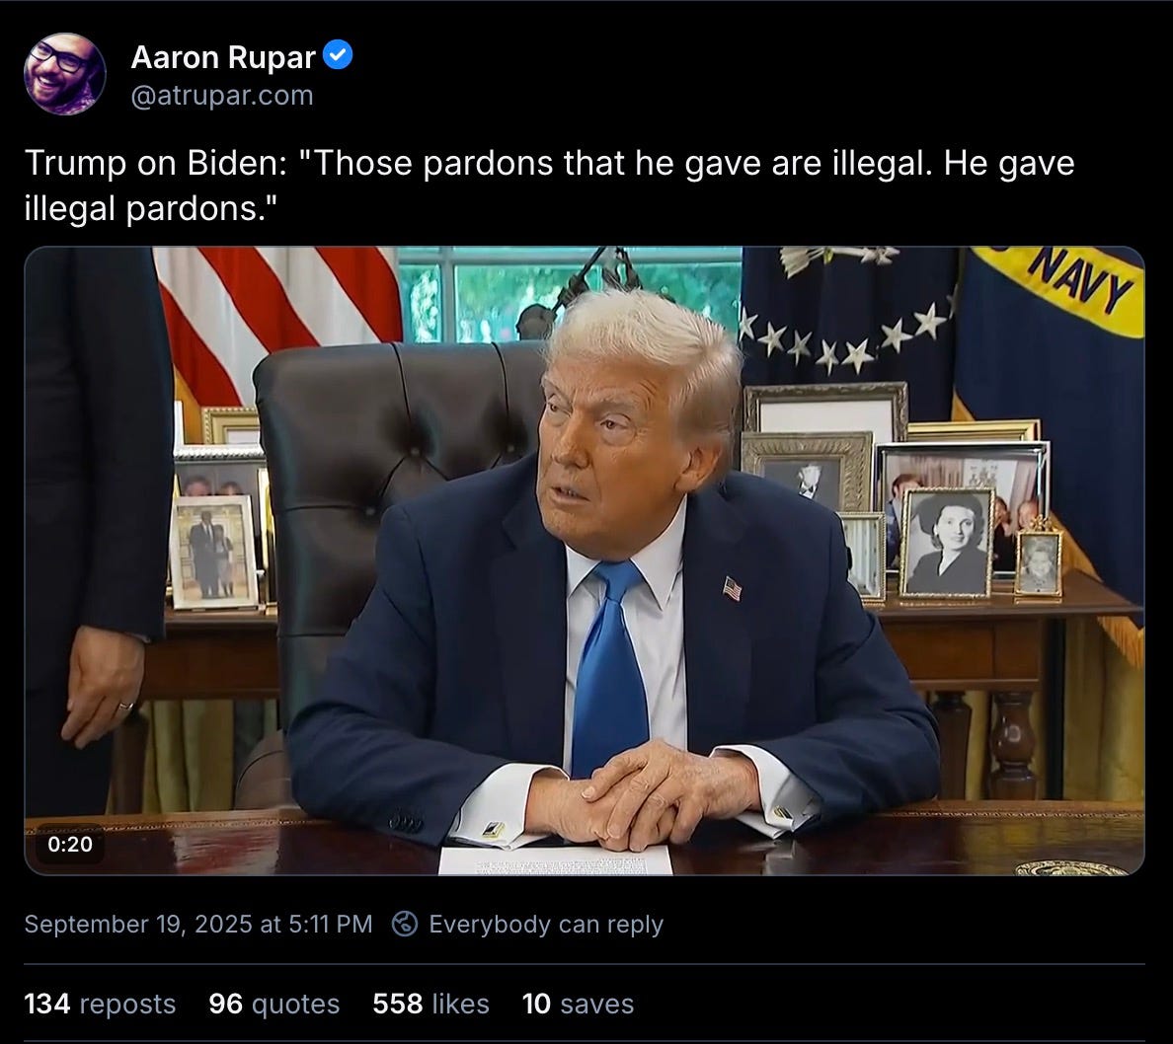Click the blue verified checkmark badge
The width and height of the screenshot is (1173, 1044).
[338, 56]
